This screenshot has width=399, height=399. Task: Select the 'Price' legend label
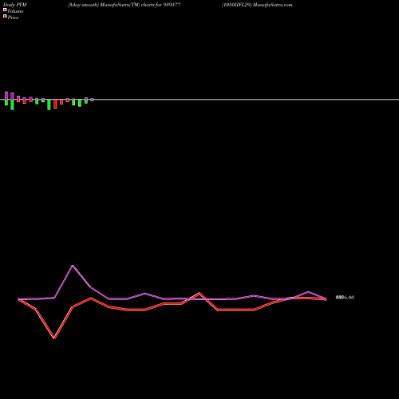pyautogui.click(x=13, y=18)
